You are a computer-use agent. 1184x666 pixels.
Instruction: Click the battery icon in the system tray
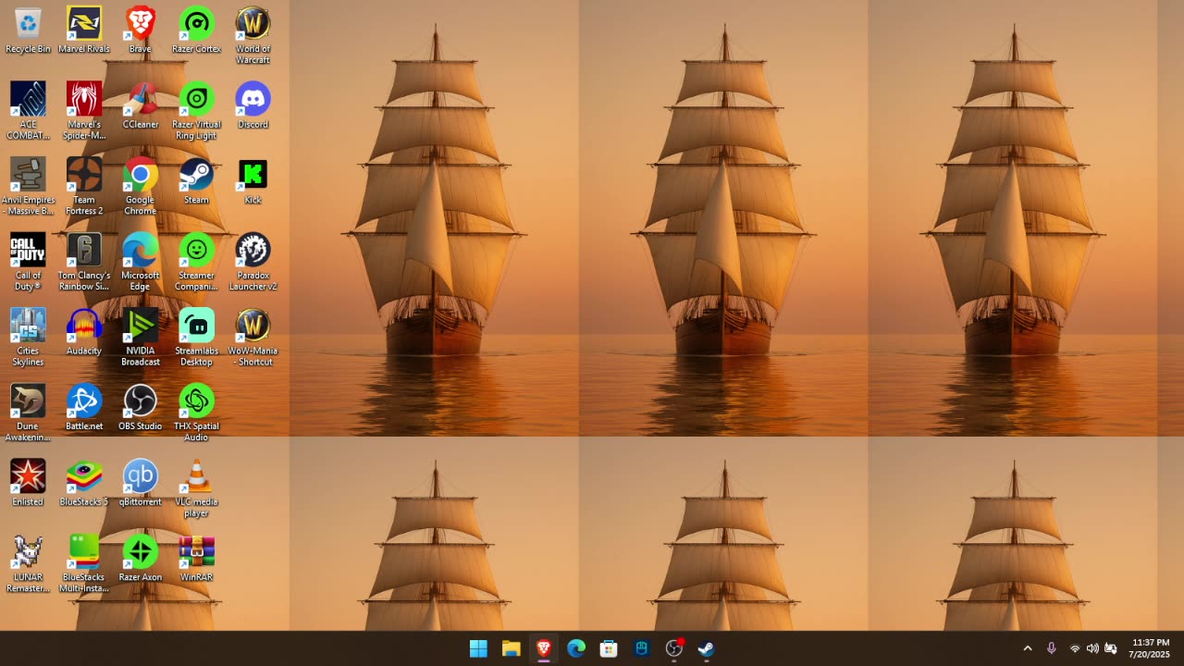1111,648
